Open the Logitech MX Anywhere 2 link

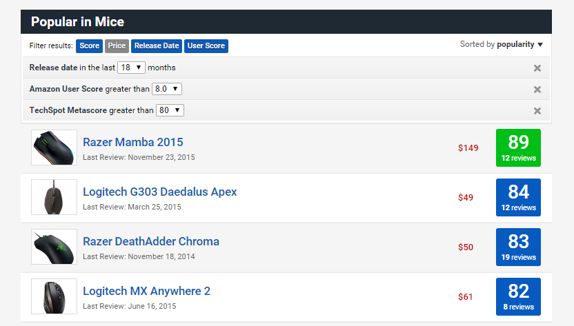point(146,292)
